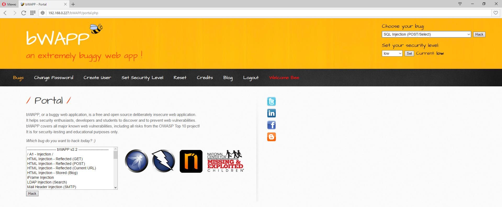The height and width of the screenshot is (207, 502).
Task: Click the Netsparker orange logo
Action: click(x=191, y=161)
